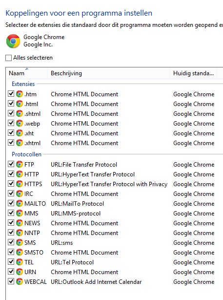Click the Chrome icon next to SMS
The height and width of the screenshot is (300, 223).
pos(20,242)
